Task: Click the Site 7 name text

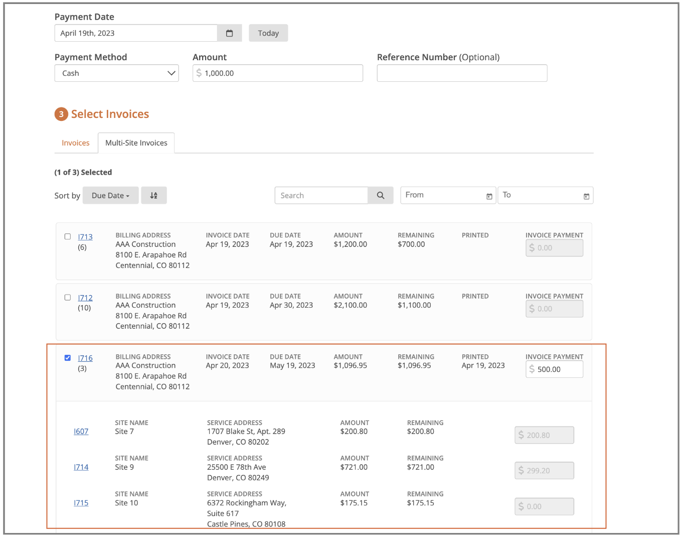Action: [124, 432]
